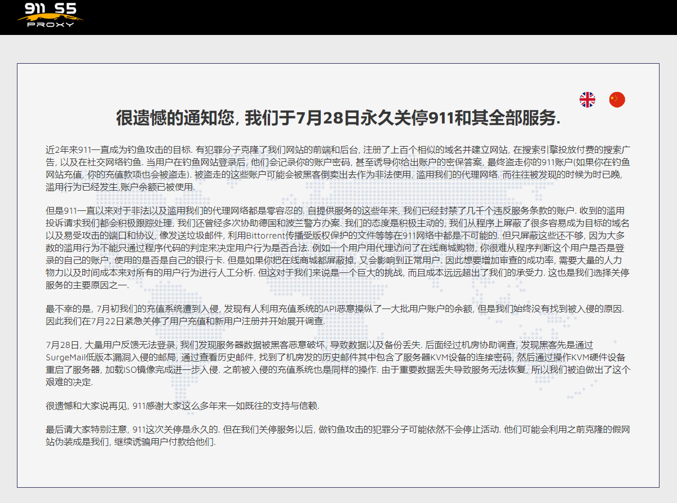Click the first paragraph starting 近2年来911
677x503 pixels.
338,168
